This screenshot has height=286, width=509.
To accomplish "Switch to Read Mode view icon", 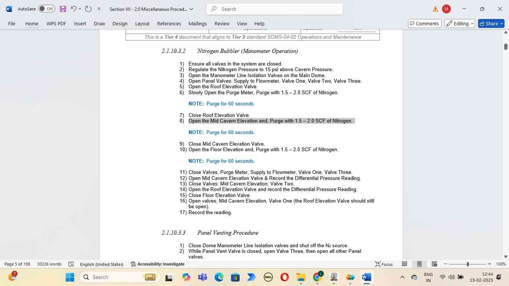I will pyautogui.click(x=404, y=264).
